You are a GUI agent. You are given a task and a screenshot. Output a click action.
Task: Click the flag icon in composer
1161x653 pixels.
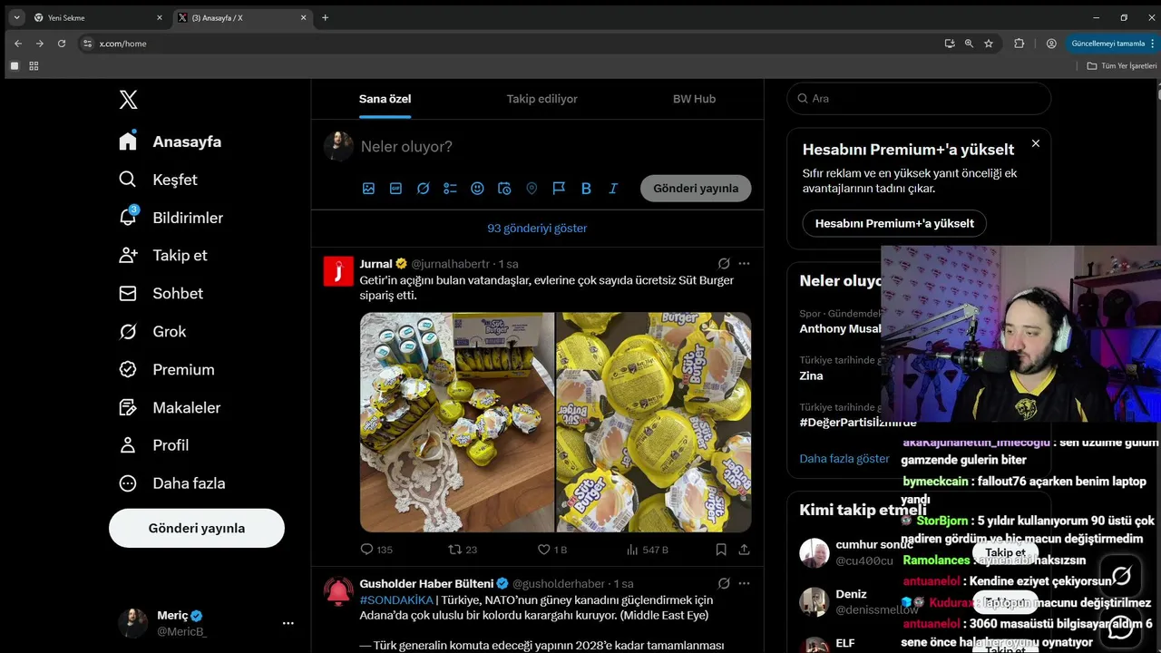[x=559, y=189]
